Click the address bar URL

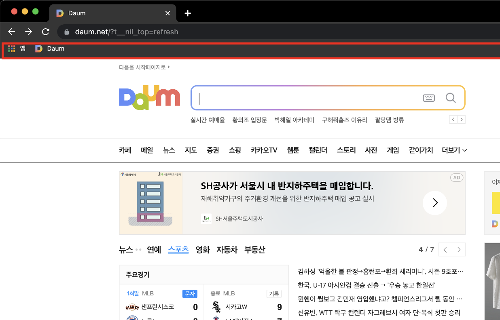click(127, 32)
